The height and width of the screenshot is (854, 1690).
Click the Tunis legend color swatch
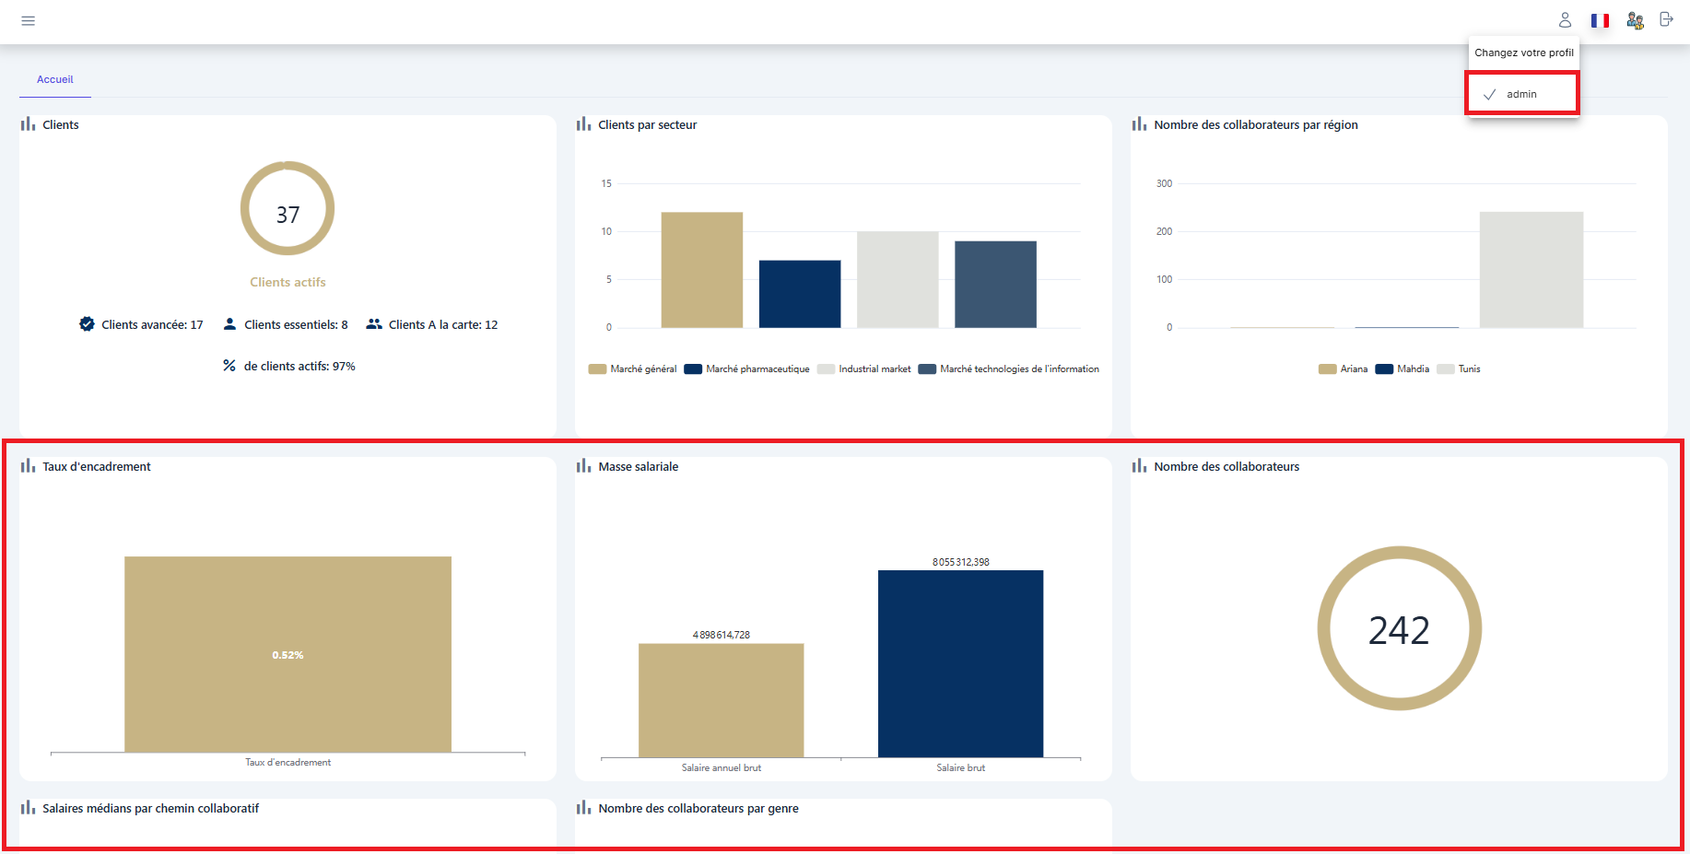pyautogui.click(x=1445, y=369)
